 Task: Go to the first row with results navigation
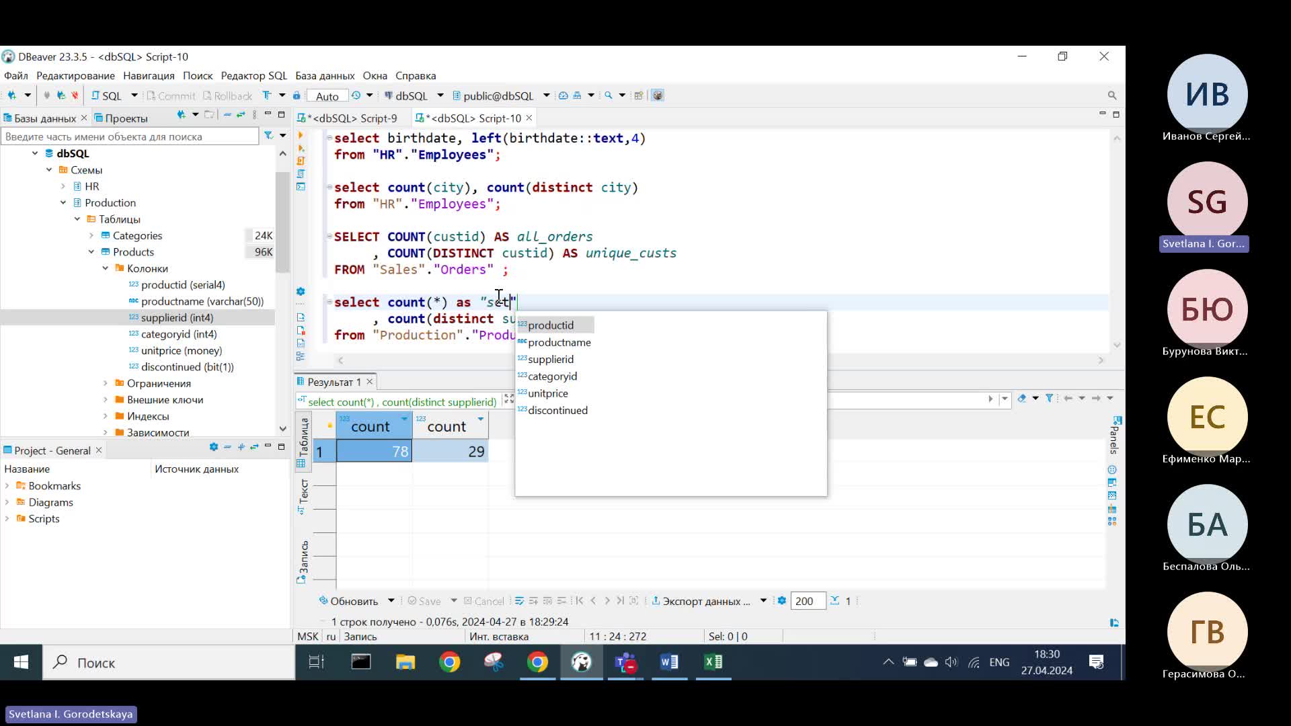tap(579, 601)
